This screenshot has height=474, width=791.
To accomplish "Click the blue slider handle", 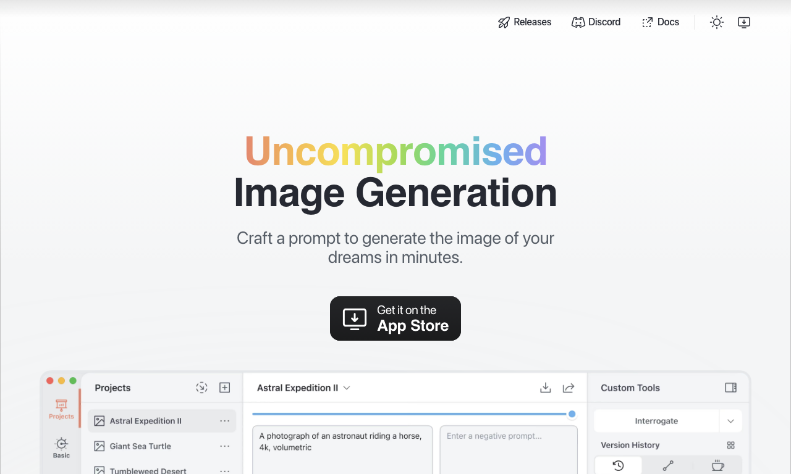I will tap(572, 414).
